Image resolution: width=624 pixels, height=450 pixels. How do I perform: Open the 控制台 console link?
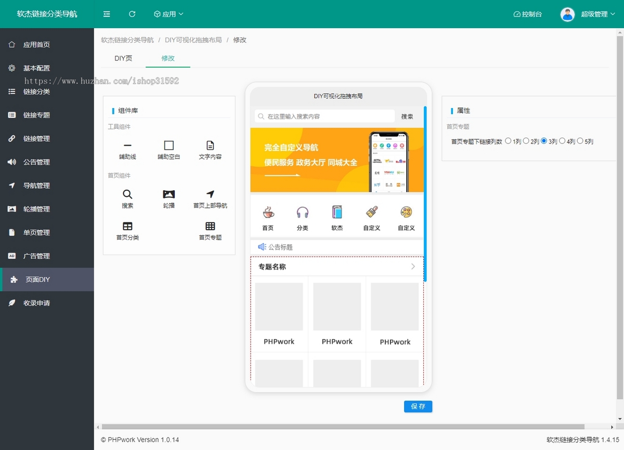coord(527,14)
